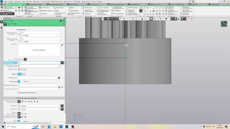Screen dimensions: 230x129
Task: Open the Правка menu
Action: [11, 1]
